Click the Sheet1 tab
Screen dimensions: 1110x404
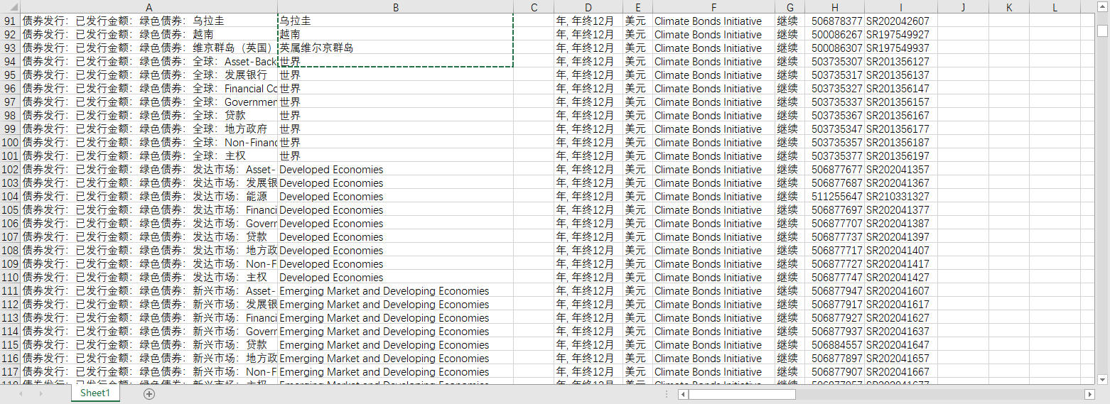point(95,393)
